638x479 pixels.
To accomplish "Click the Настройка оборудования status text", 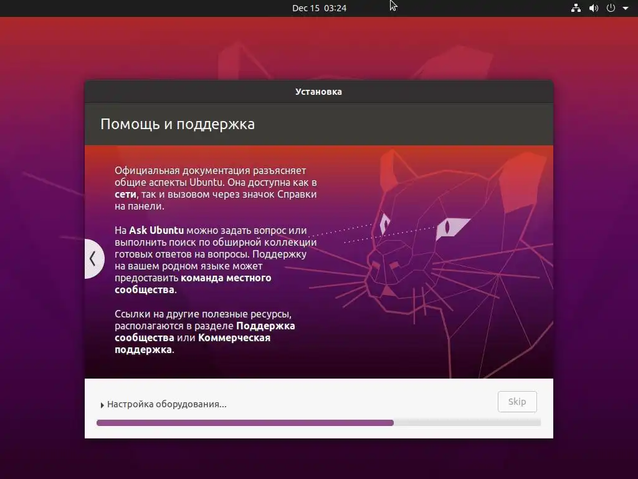I will click(167, 404).
